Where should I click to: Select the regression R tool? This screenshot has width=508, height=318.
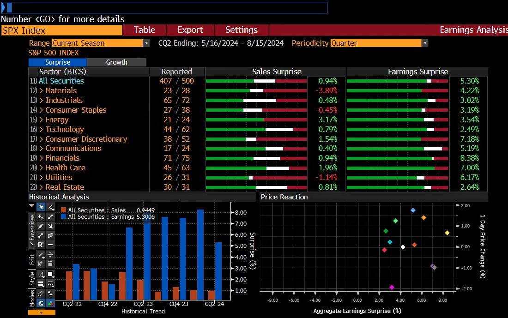pyautogui.click(x=41, y=245)
